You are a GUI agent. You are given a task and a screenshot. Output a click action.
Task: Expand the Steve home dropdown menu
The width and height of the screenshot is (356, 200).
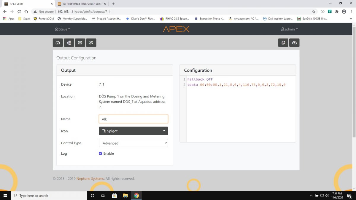[x=63, y=29]
